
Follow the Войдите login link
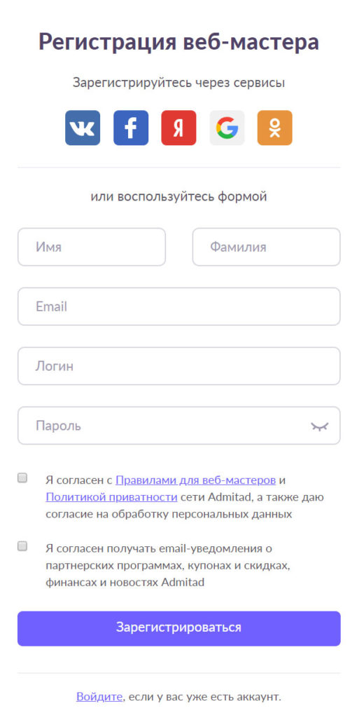pos(99,697)
